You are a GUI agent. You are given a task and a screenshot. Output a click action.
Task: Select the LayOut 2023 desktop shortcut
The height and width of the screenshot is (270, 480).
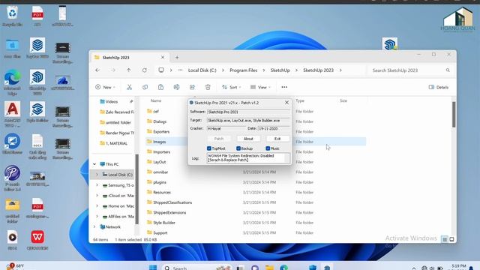point(37,48)
